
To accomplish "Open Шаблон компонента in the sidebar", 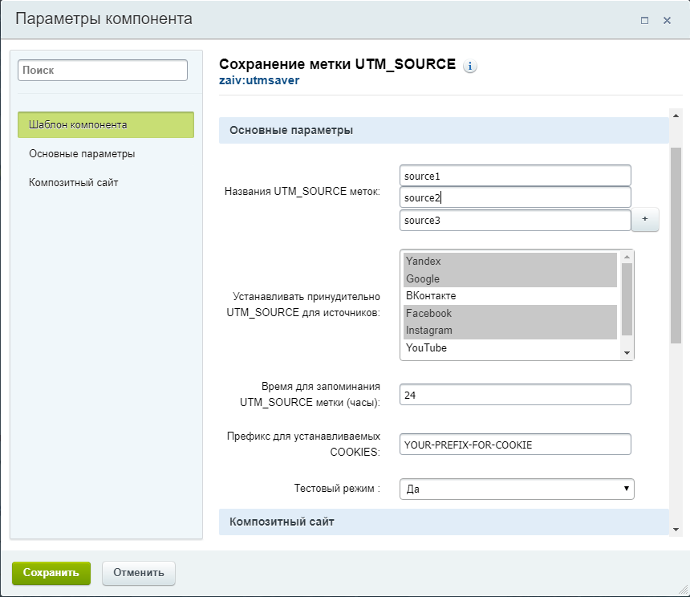I will tap(106, 124).
